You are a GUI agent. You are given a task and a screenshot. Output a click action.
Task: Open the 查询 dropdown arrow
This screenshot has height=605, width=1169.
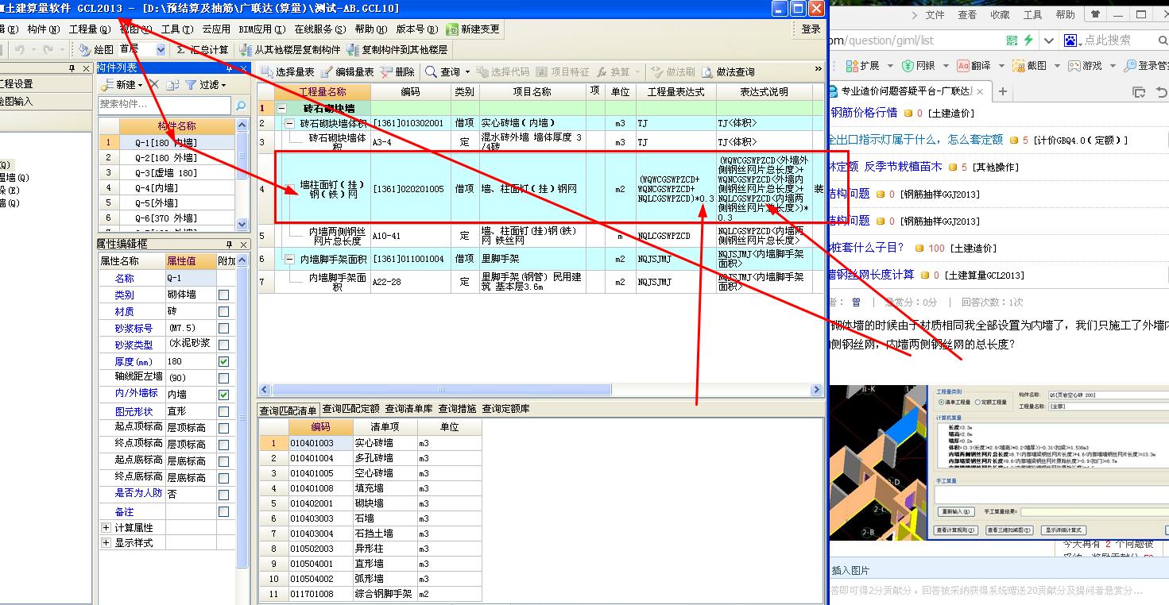(467, 72)
